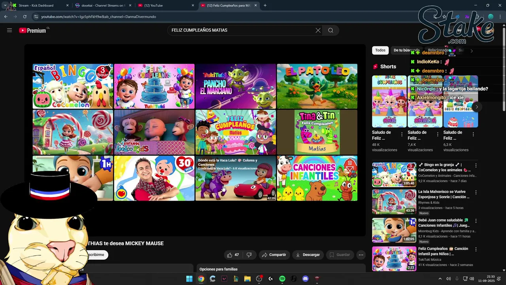
Task: Open TukiTuki Feliz Cumpleaños endscreen suggestion
Action: tap(154, 86)
